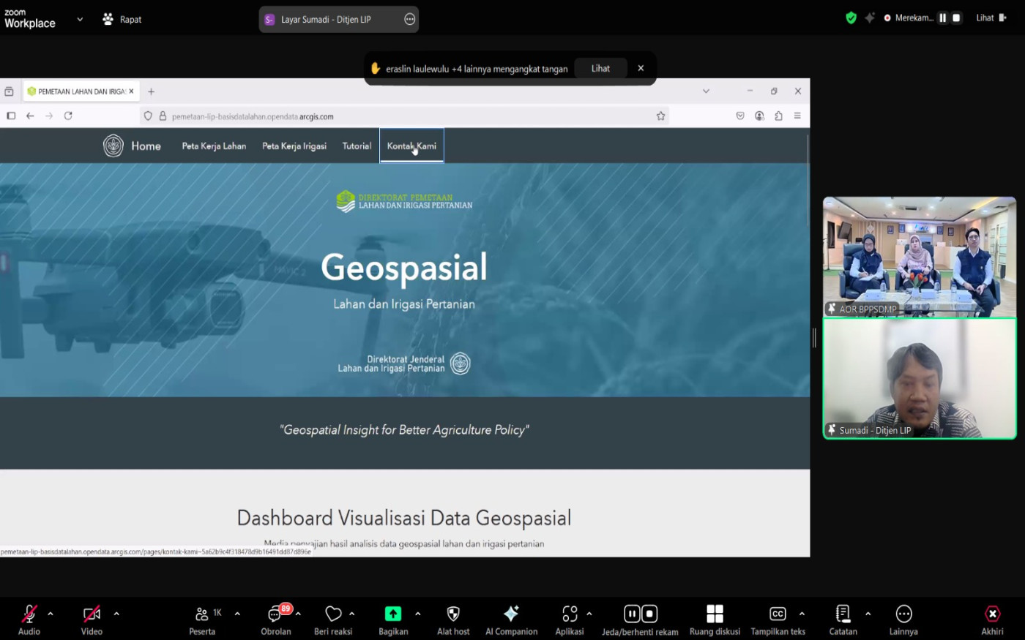Open the Peta Kerja Lahan menu item

coord(214,146)
